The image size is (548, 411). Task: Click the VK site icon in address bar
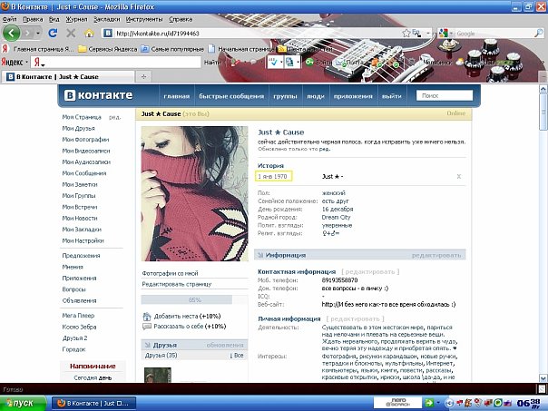point(108,34)
